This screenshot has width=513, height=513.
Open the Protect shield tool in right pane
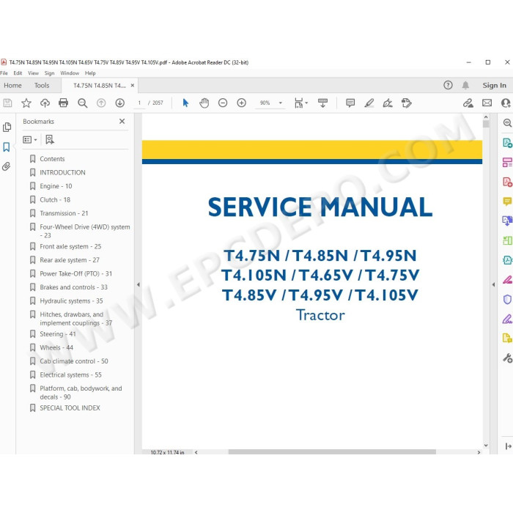click(507, 299)
